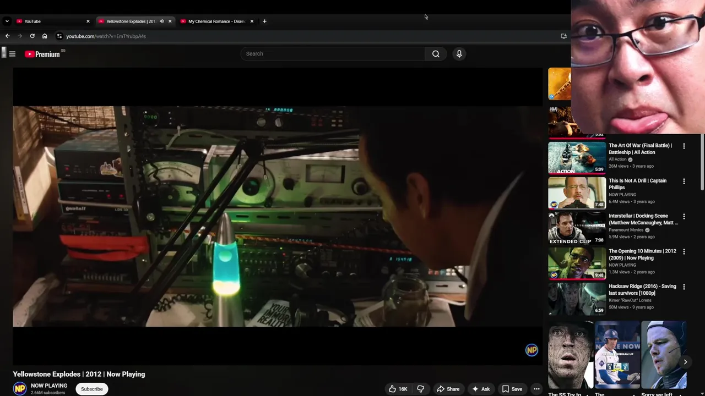
Task: Open This Is Not A Drill title link
Action: (637, 184)
